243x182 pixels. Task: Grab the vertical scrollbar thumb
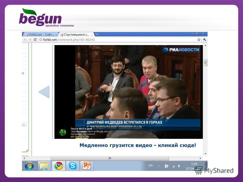[x=205, y=62]
